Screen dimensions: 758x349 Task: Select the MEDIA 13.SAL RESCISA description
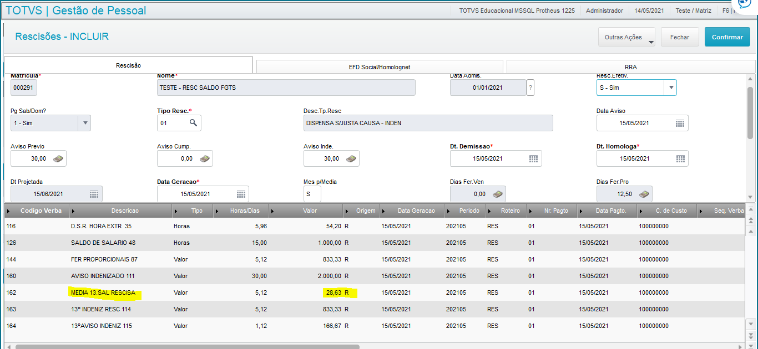tap(103, 292)
